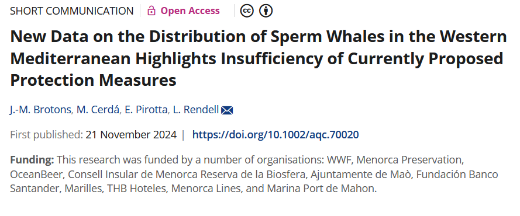Click the bold Funding label

(32, 160)
